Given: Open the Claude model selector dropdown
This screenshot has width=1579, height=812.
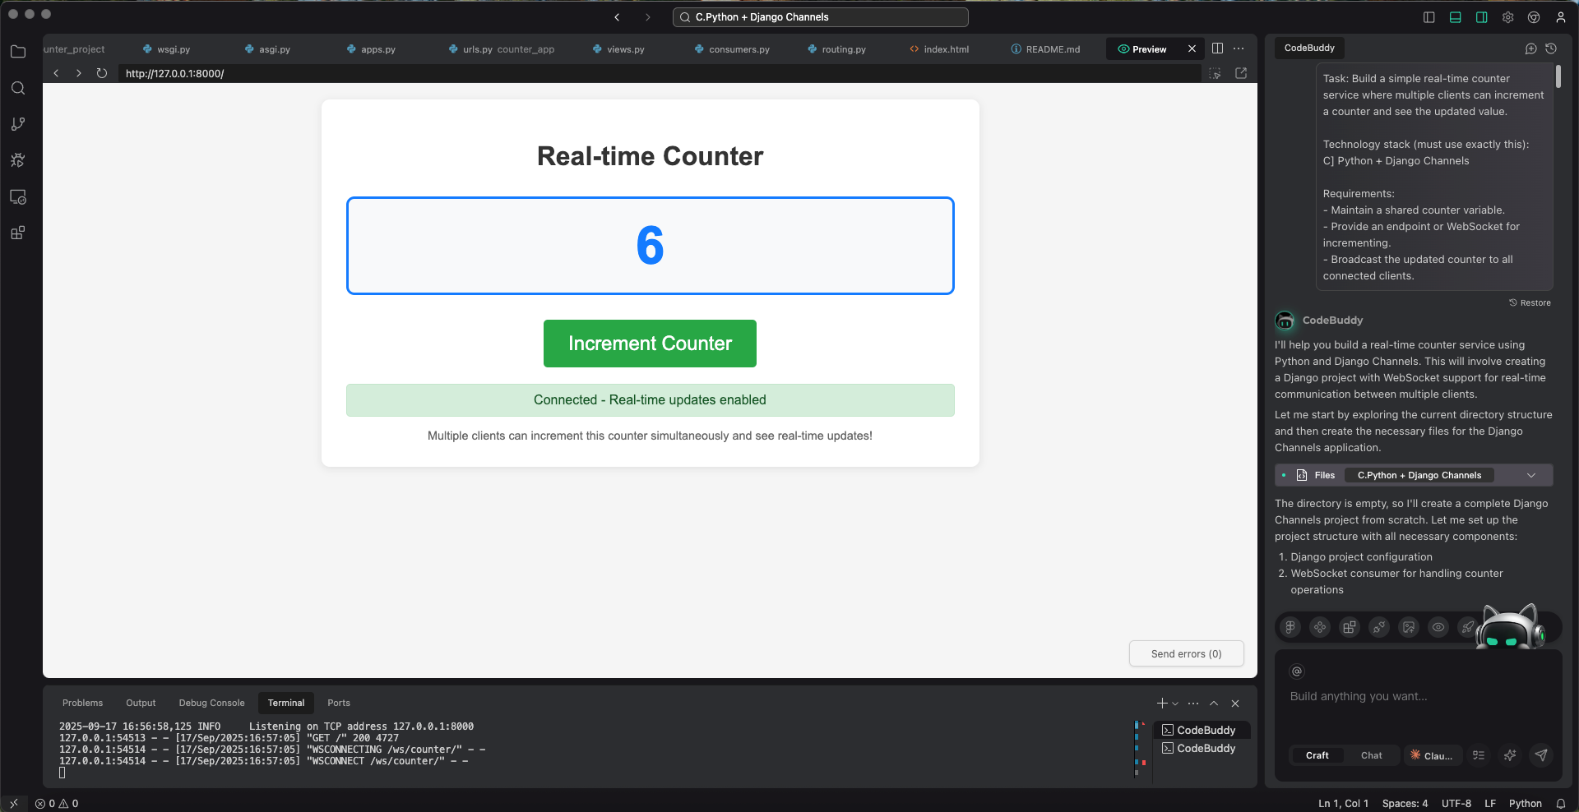Looking at the screenshot, I should (1432, 755).
